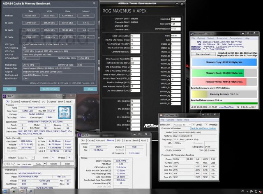Click the Memory-Latency bar in MaxxMEM
263x194 pixels.
click(224, 94)
